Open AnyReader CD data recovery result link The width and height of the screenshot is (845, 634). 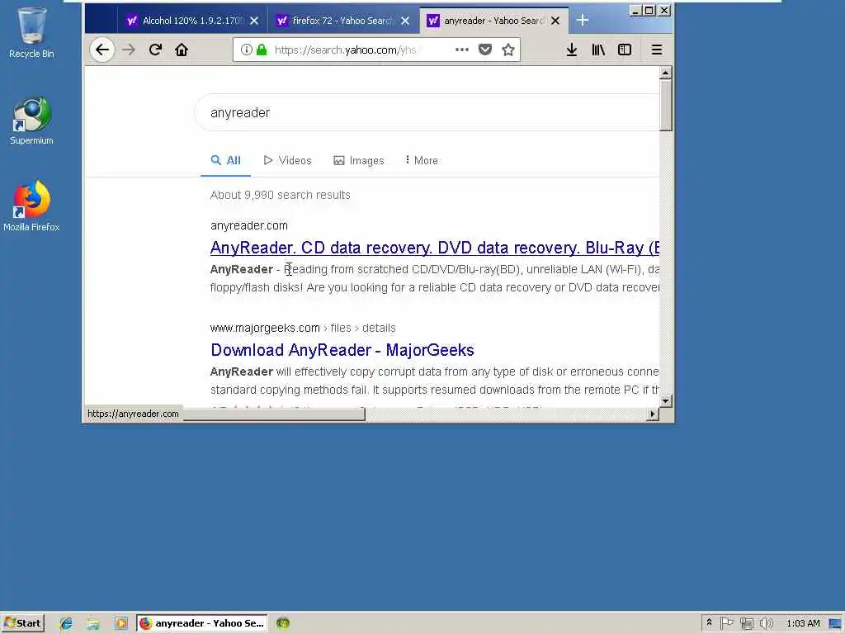[434, 248]
